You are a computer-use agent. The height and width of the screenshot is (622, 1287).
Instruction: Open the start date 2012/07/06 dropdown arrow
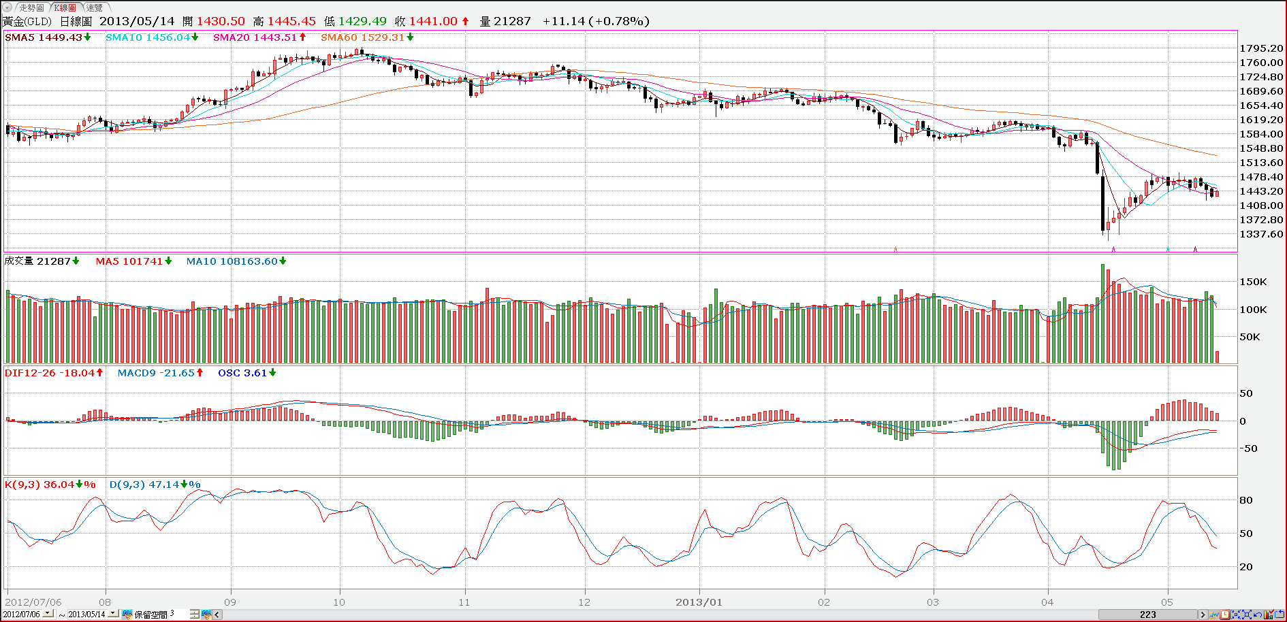pos(48,614)
